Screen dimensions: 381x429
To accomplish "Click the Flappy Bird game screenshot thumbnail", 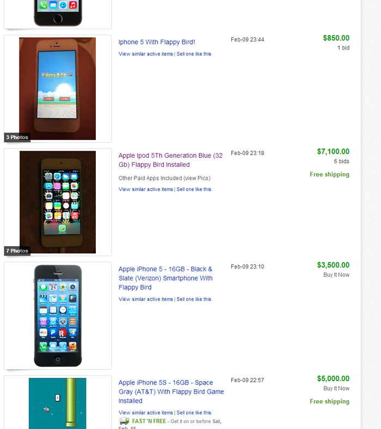I will click(58, 403).
